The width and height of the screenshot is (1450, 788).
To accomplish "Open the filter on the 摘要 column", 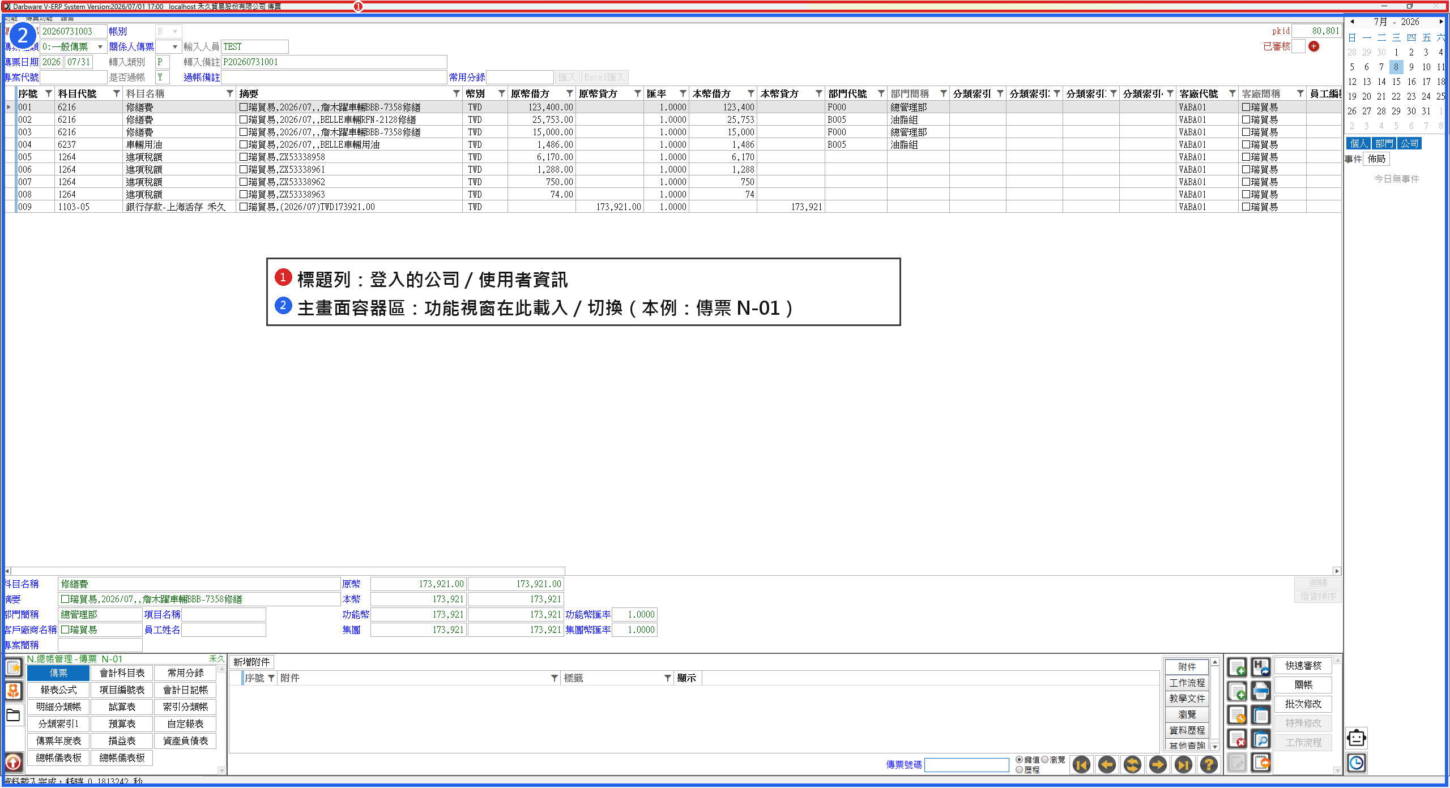I will (457, 93).
